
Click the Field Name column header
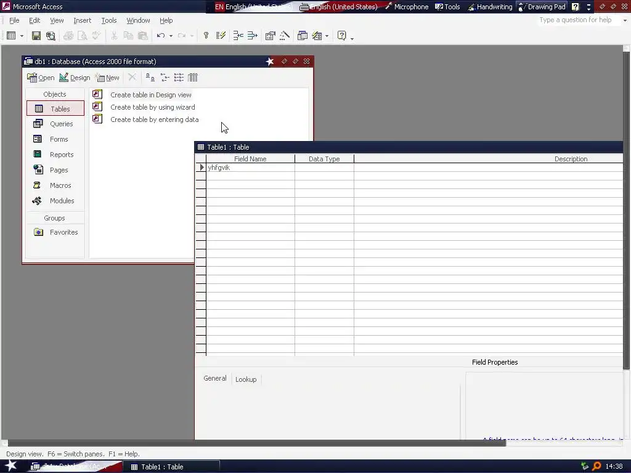point(250,159)
